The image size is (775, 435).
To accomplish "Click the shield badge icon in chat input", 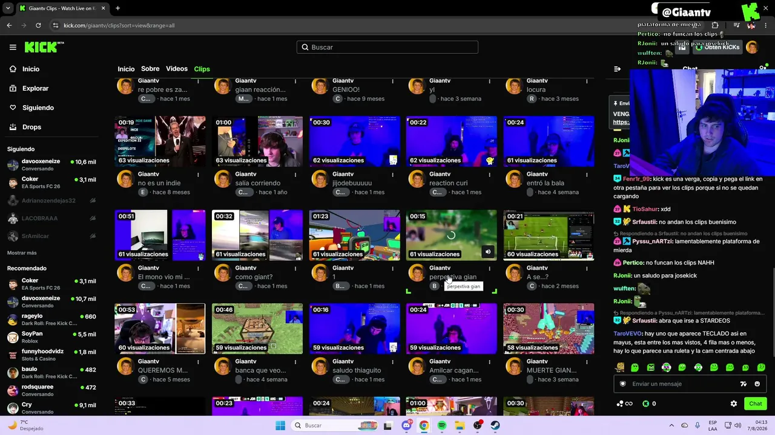I will [x=623, y=384].
